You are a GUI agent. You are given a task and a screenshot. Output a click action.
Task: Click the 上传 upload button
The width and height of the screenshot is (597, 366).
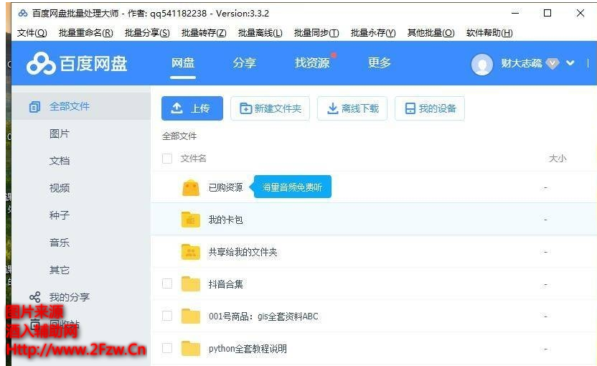pyautogui.click(x=192, y=108)
